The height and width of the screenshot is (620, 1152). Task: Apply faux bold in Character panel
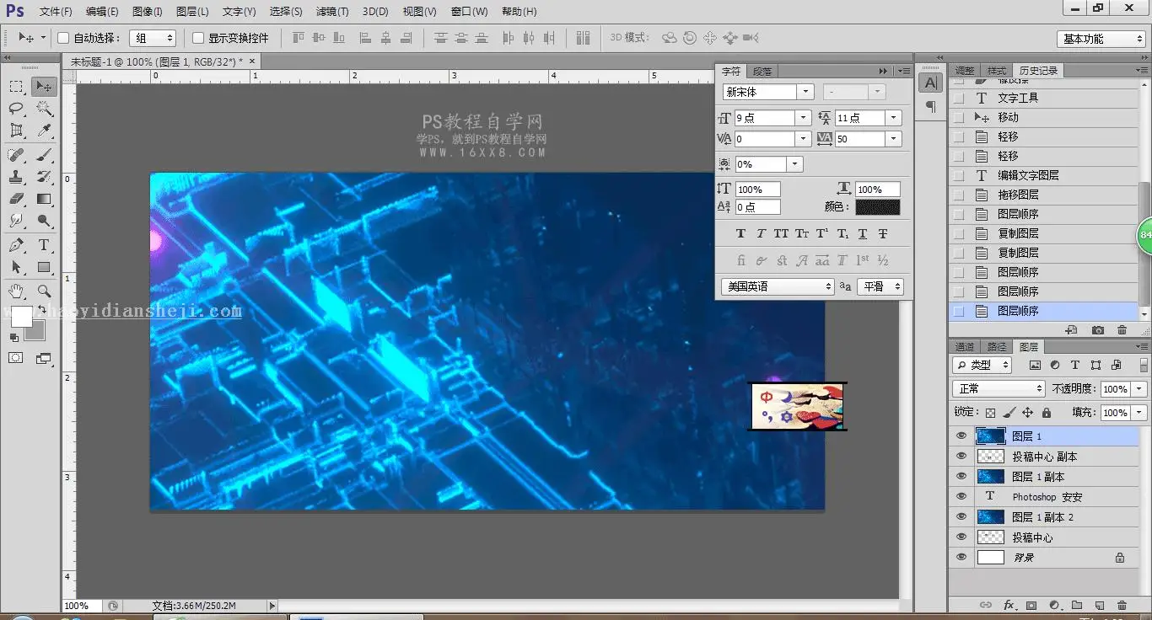click(741, 233)
